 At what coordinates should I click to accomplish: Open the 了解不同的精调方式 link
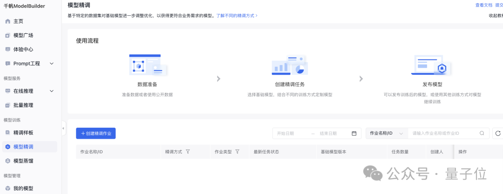pos(236,15)
